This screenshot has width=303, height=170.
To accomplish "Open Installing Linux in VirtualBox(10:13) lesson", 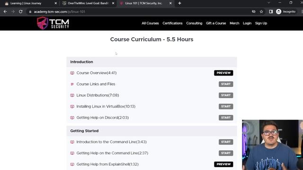I will [106, 107].
